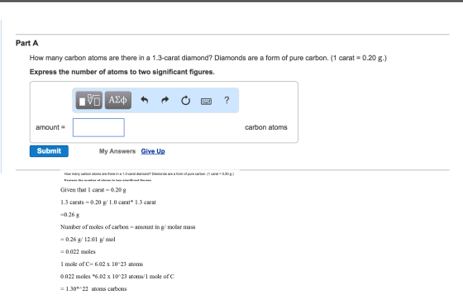Click the Give Up link
Image resolution: width=463 pixels, height=304 pixels.
153,151
